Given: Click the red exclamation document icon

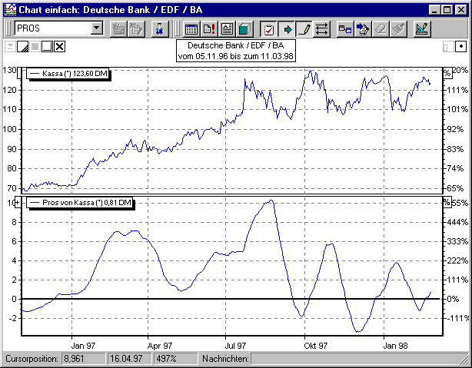Looking at the screenshot, I should pyautogui.click(x=209, y=30).
